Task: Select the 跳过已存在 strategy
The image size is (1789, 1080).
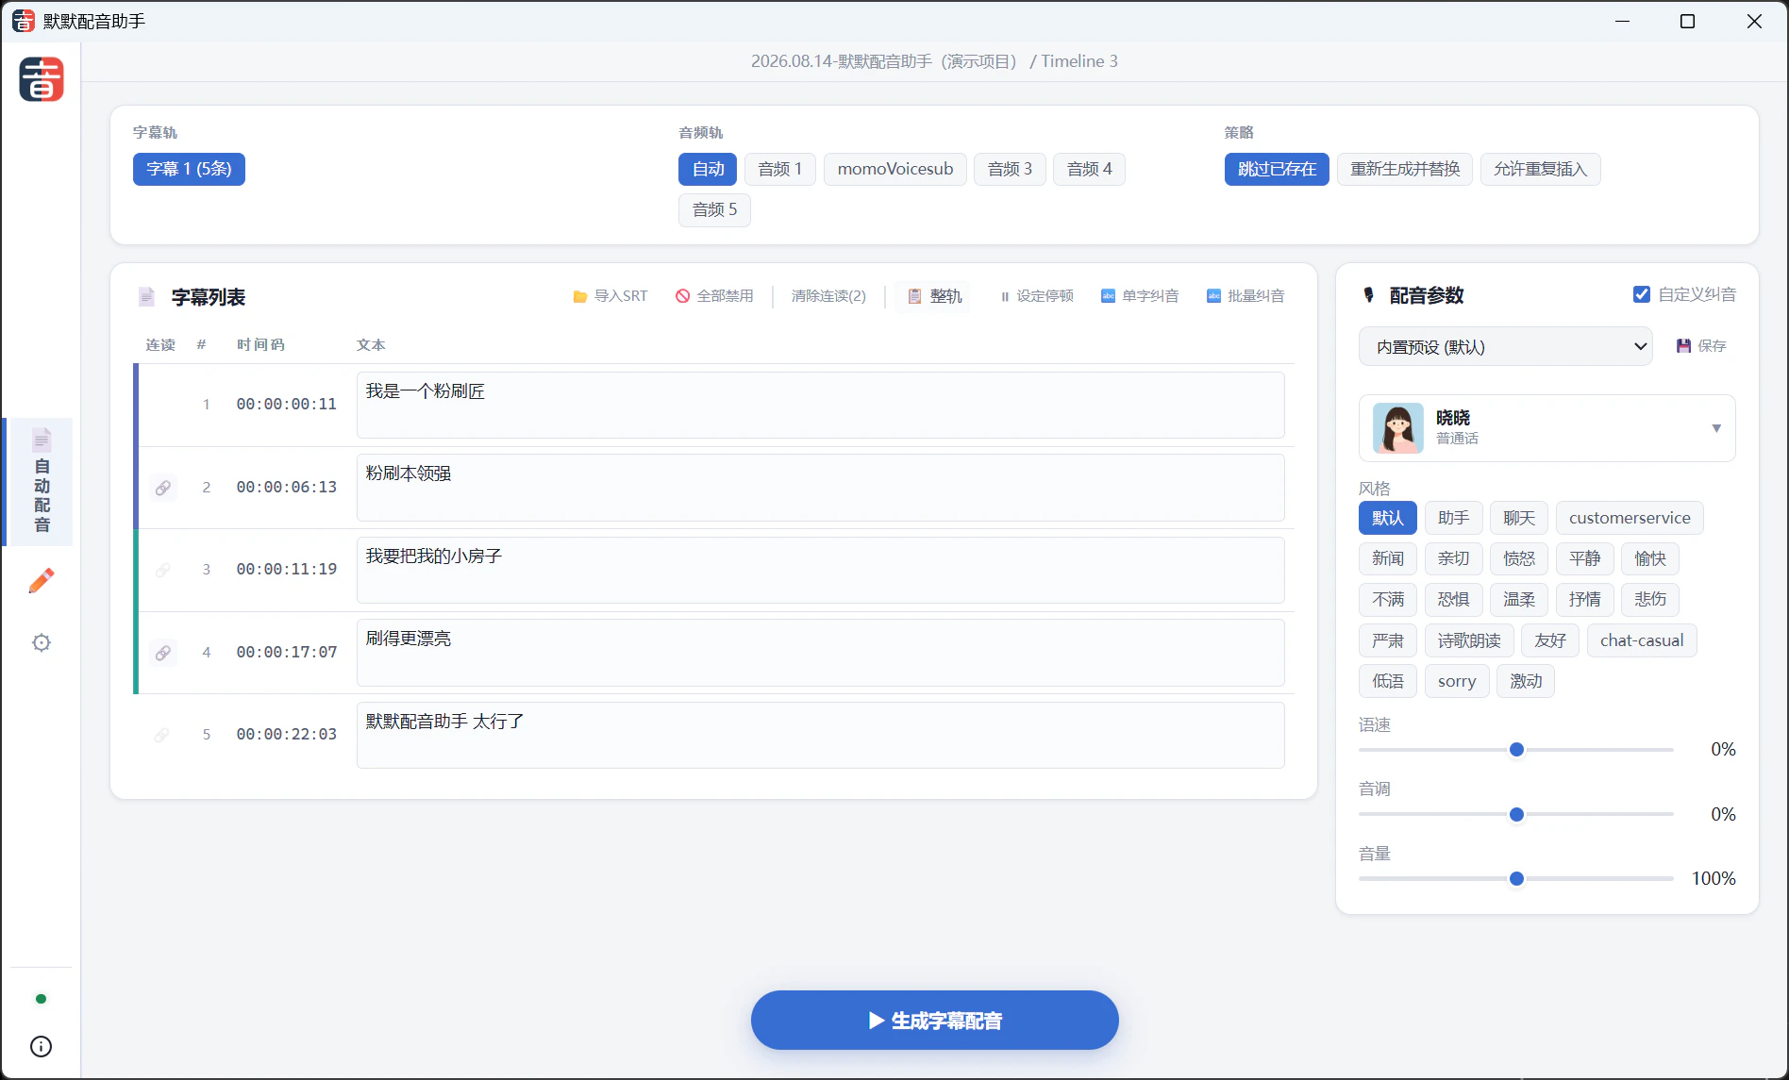Action: [x=1277, y=169]
